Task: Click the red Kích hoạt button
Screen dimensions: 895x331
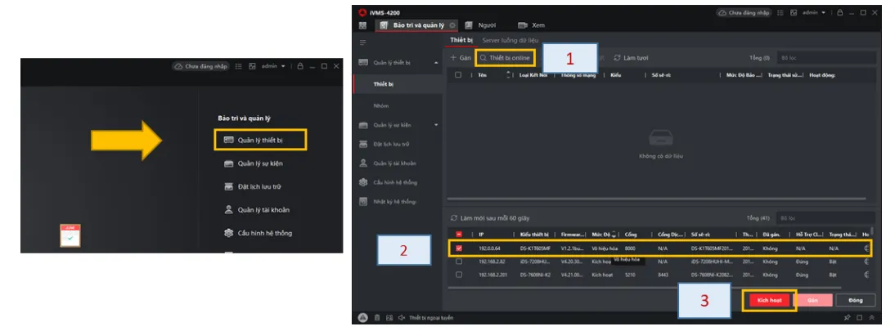Action: tap(769, 300)
